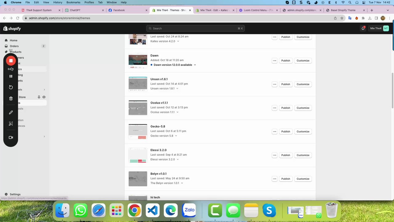The width and height of the screenshot is (394, 222).
Task: Toggle the Loom camera icon
Action: 11,138
